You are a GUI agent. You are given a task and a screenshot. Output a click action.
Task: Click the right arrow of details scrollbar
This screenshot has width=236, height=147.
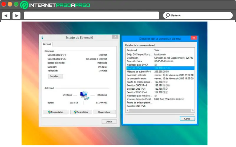click(x=193, y=111)
